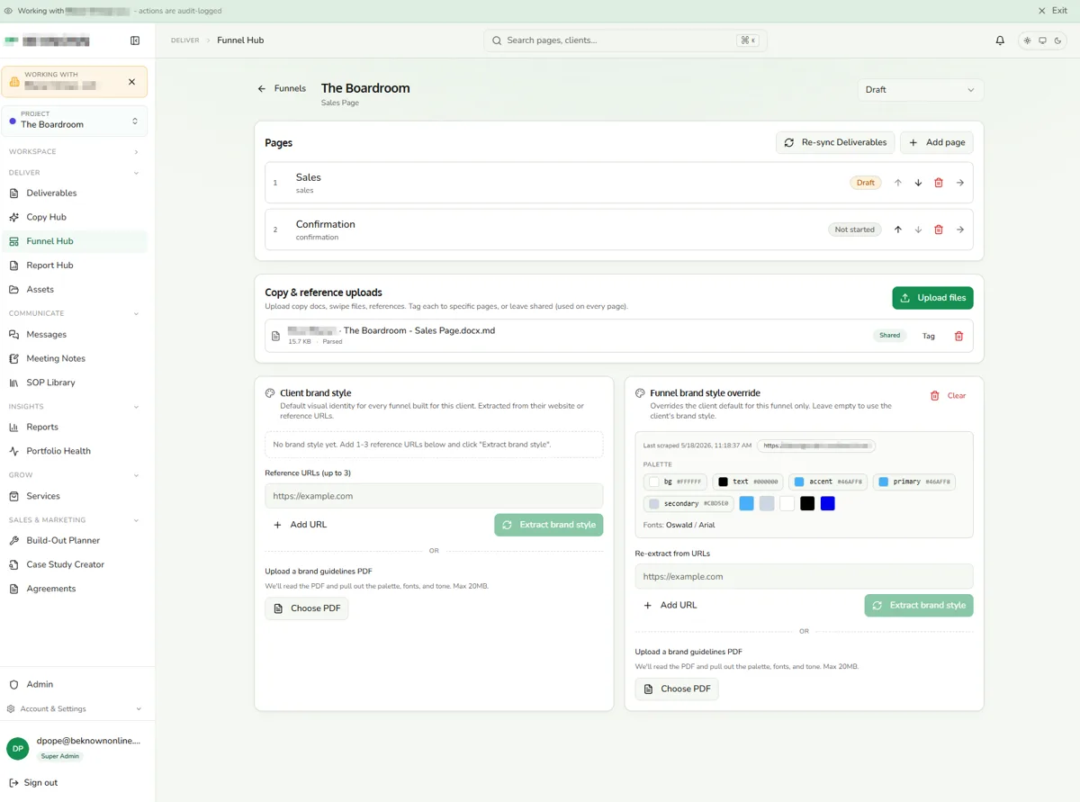Exit the audit-logged client session
The width and height of the screenshot is (1080, 802).
coord(1052,11)
